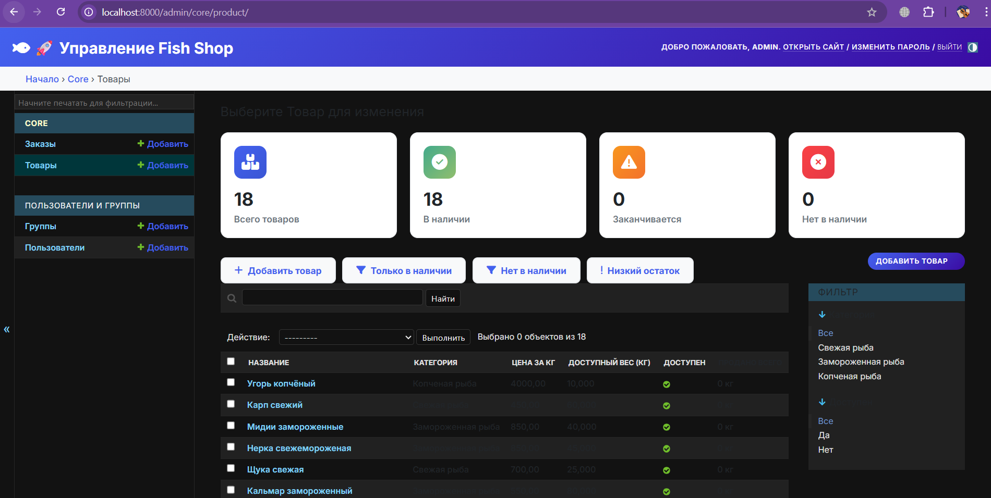Focus the product search input field

click(x=332, y=297)
